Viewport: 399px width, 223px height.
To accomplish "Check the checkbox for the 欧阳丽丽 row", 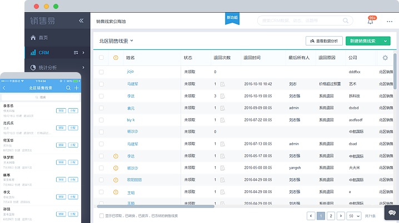I will tap(101, 180).
